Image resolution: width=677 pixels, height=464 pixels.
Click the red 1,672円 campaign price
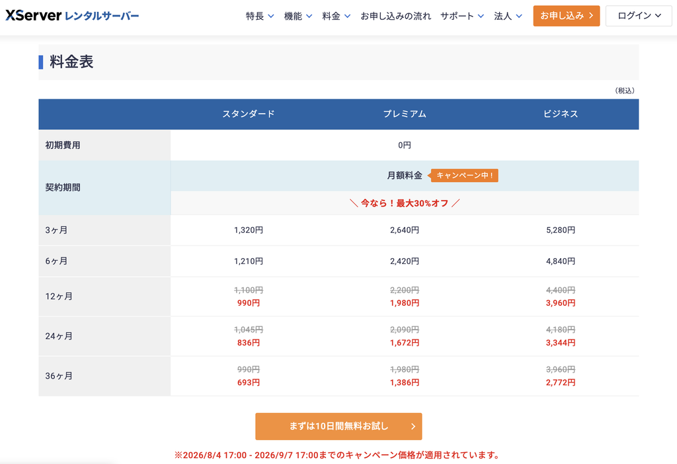(405, 343)
